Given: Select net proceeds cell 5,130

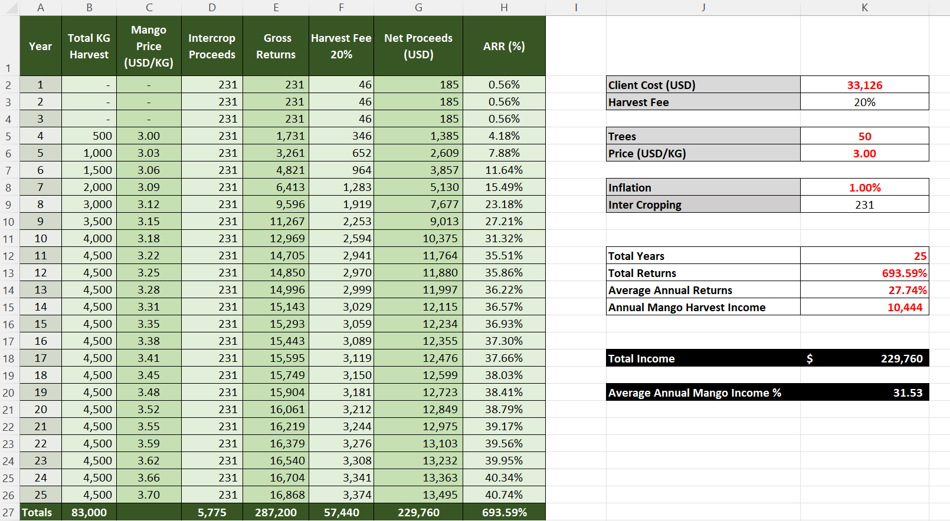Looking at the screenshot, I should click(x=418, y=187).
